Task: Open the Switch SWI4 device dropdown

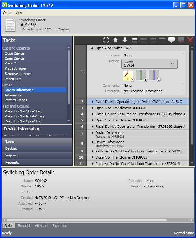Action: 172,64
